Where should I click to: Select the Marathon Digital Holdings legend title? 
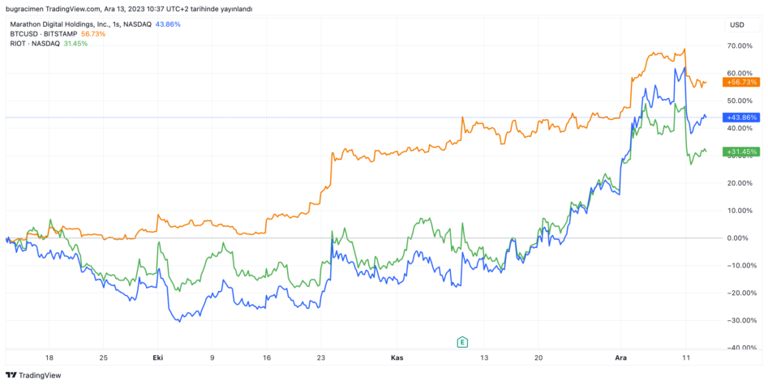pyautogui.click(x=80, y=24)
